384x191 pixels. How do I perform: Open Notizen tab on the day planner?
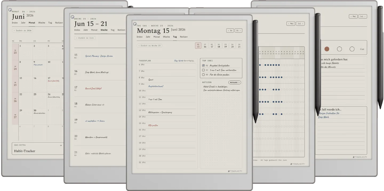click(x=184, y=37)
